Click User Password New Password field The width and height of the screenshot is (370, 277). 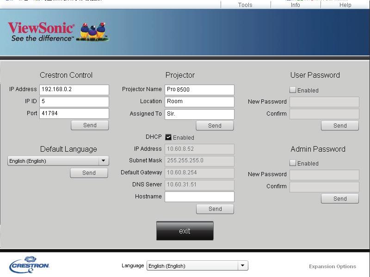pyautogui.click(x=325, y=102)
